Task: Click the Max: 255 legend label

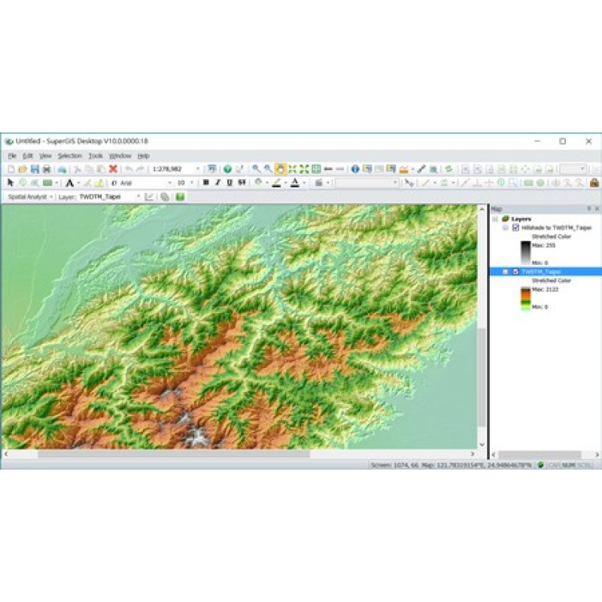Action: [543, 245]
